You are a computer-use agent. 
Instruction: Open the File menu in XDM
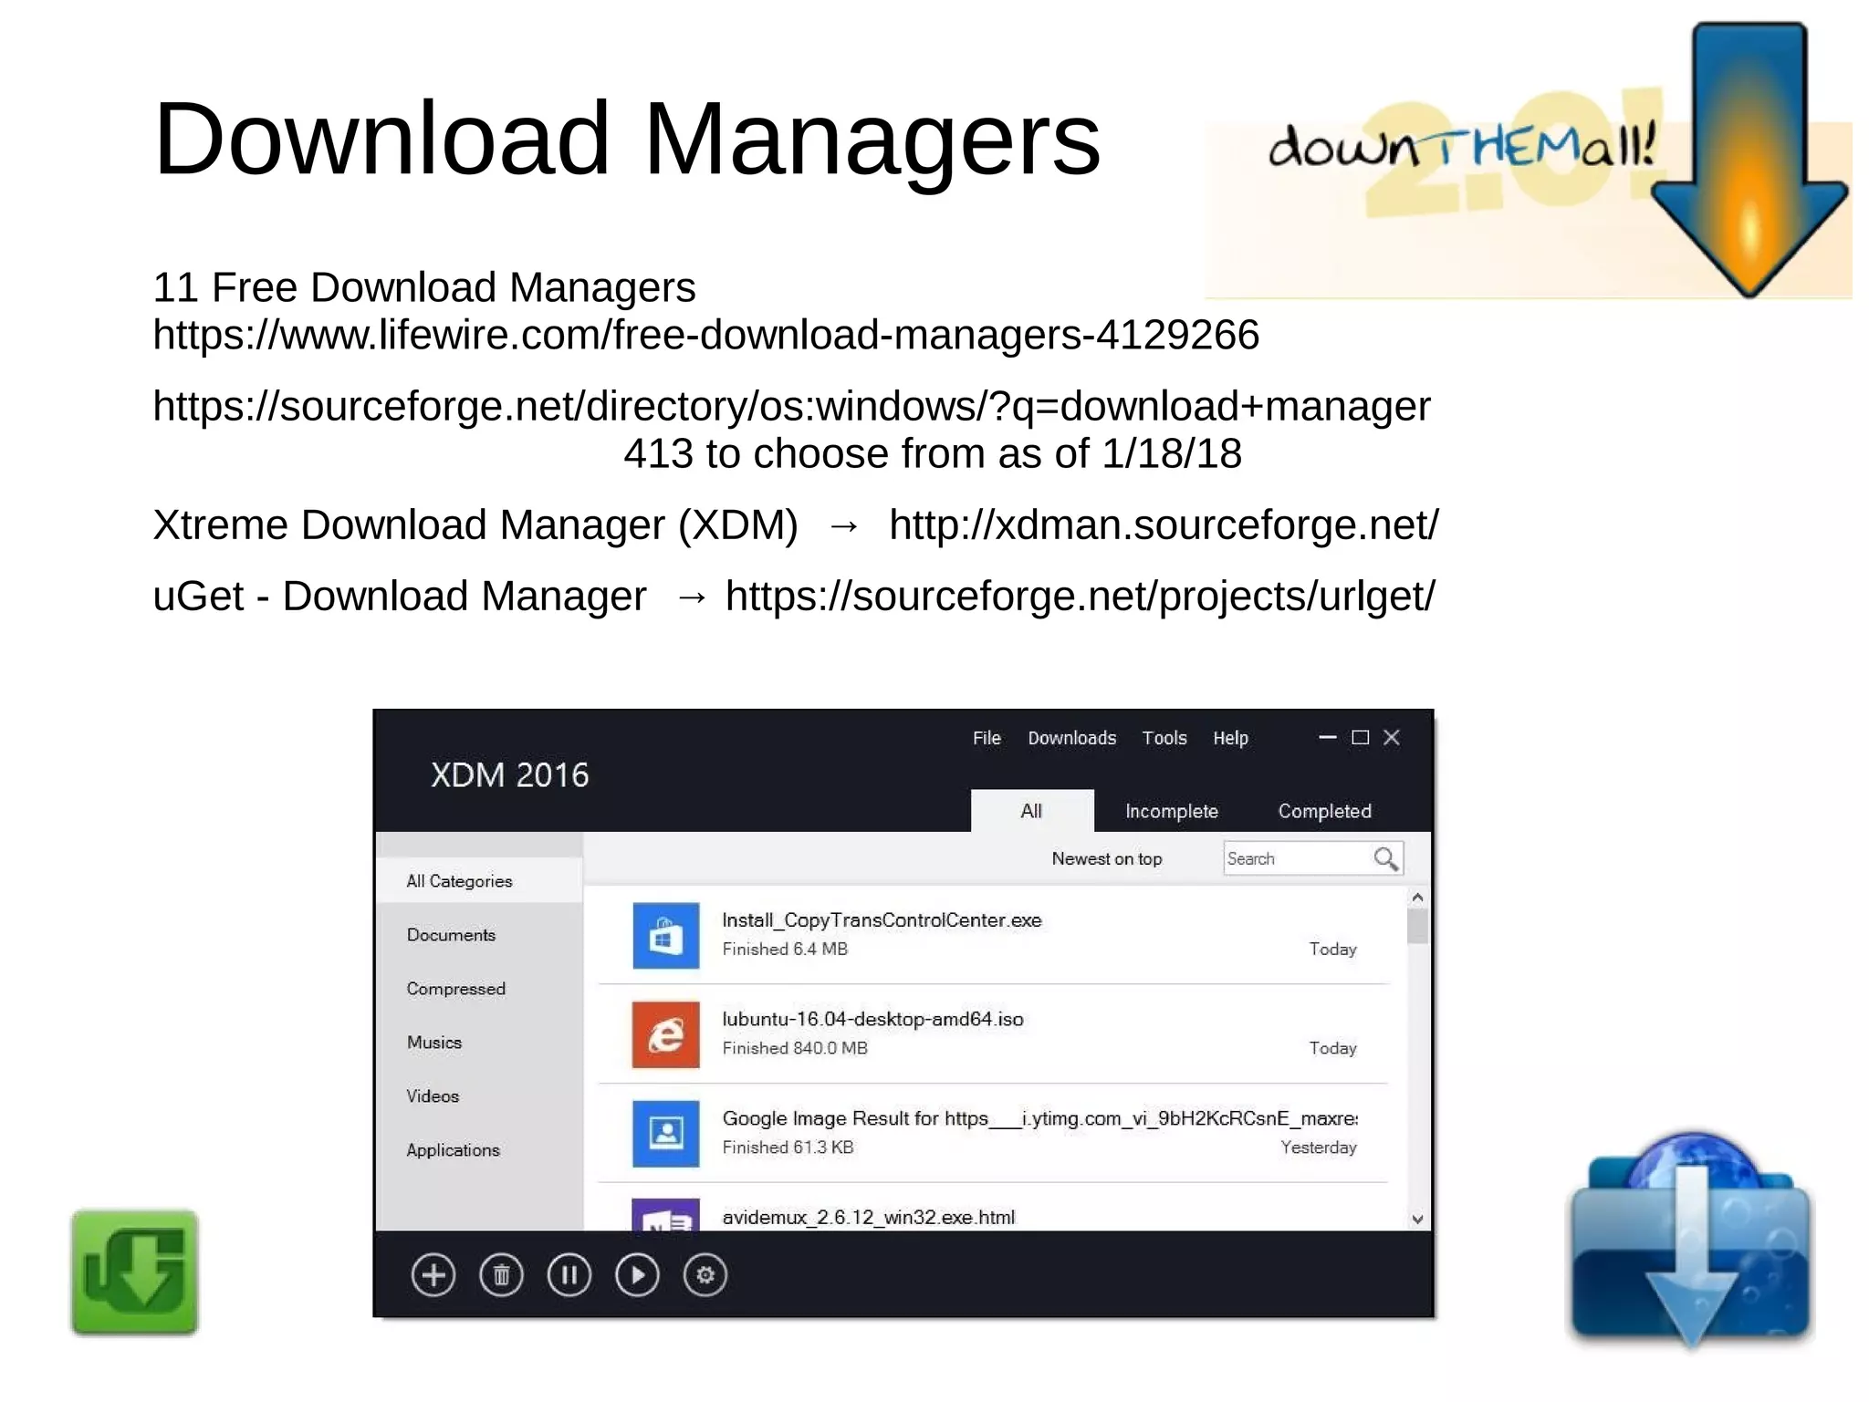pyautogui.click(x=987, y=738)
